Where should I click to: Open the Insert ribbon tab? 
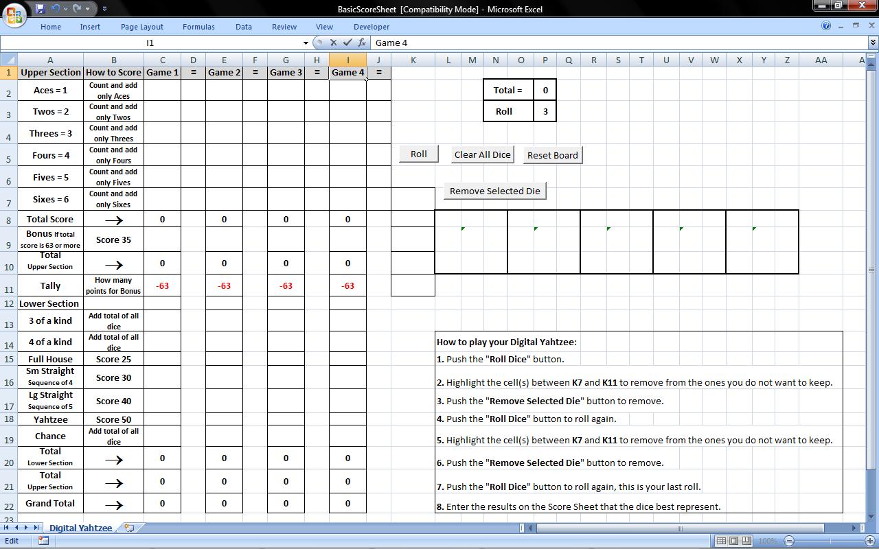[90, 27]
